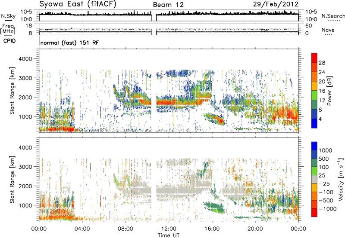Select the 'Velocity [m s-1]' colorbar label
The width and height of the screenshot is (345, 238).
point(341,179)
